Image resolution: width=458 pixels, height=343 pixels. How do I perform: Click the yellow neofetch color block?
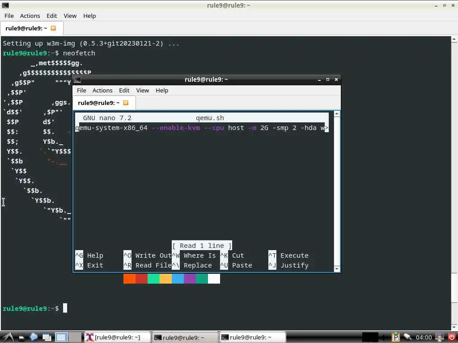(x=165, y=279)
